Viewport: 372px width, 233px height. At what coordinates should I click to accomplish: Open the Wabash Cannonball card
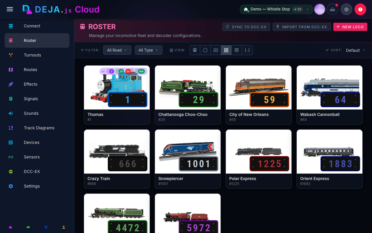click(330, 95)
